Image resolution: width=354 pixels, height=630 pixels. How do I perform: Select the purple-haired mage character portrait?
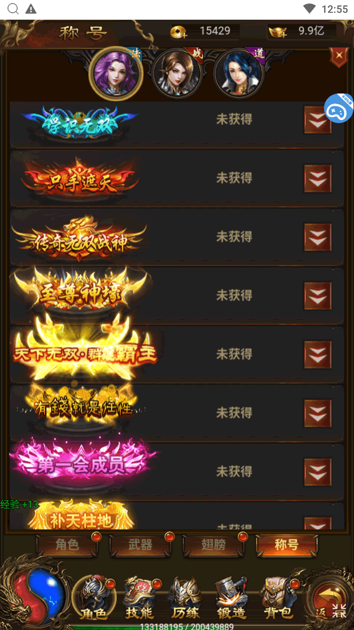(116, 73)
